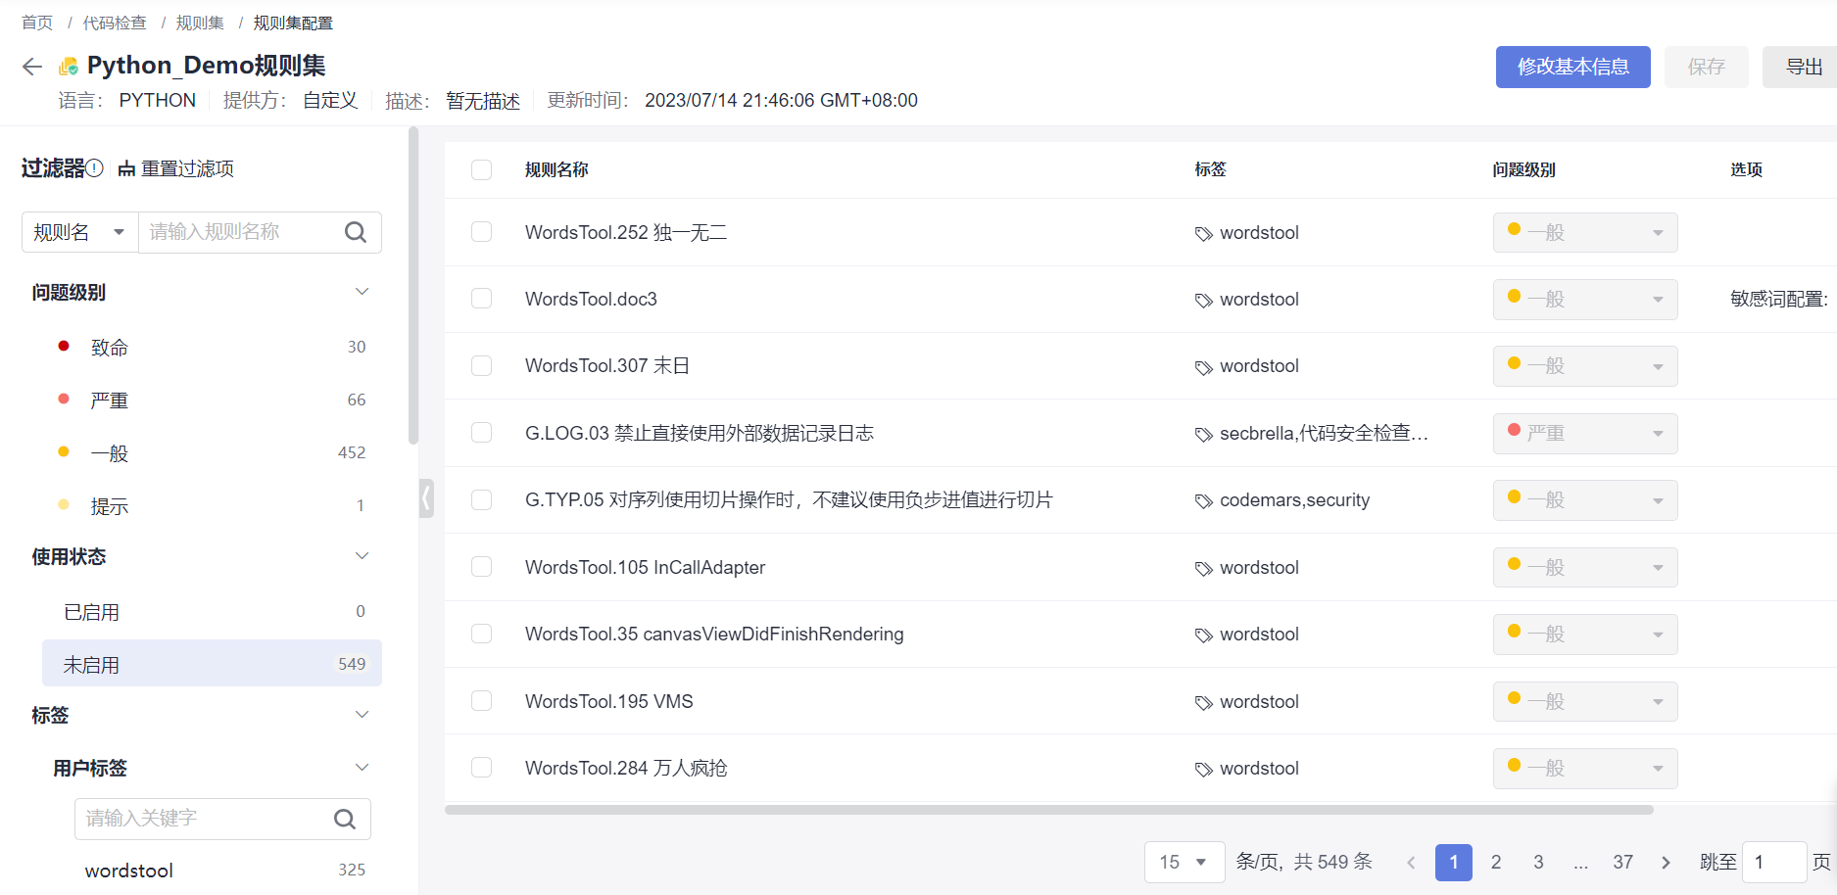Go to previous page with left pagination arrow
The height and width of the screenshot is (895, 1837).
[x=1411, y=863]
